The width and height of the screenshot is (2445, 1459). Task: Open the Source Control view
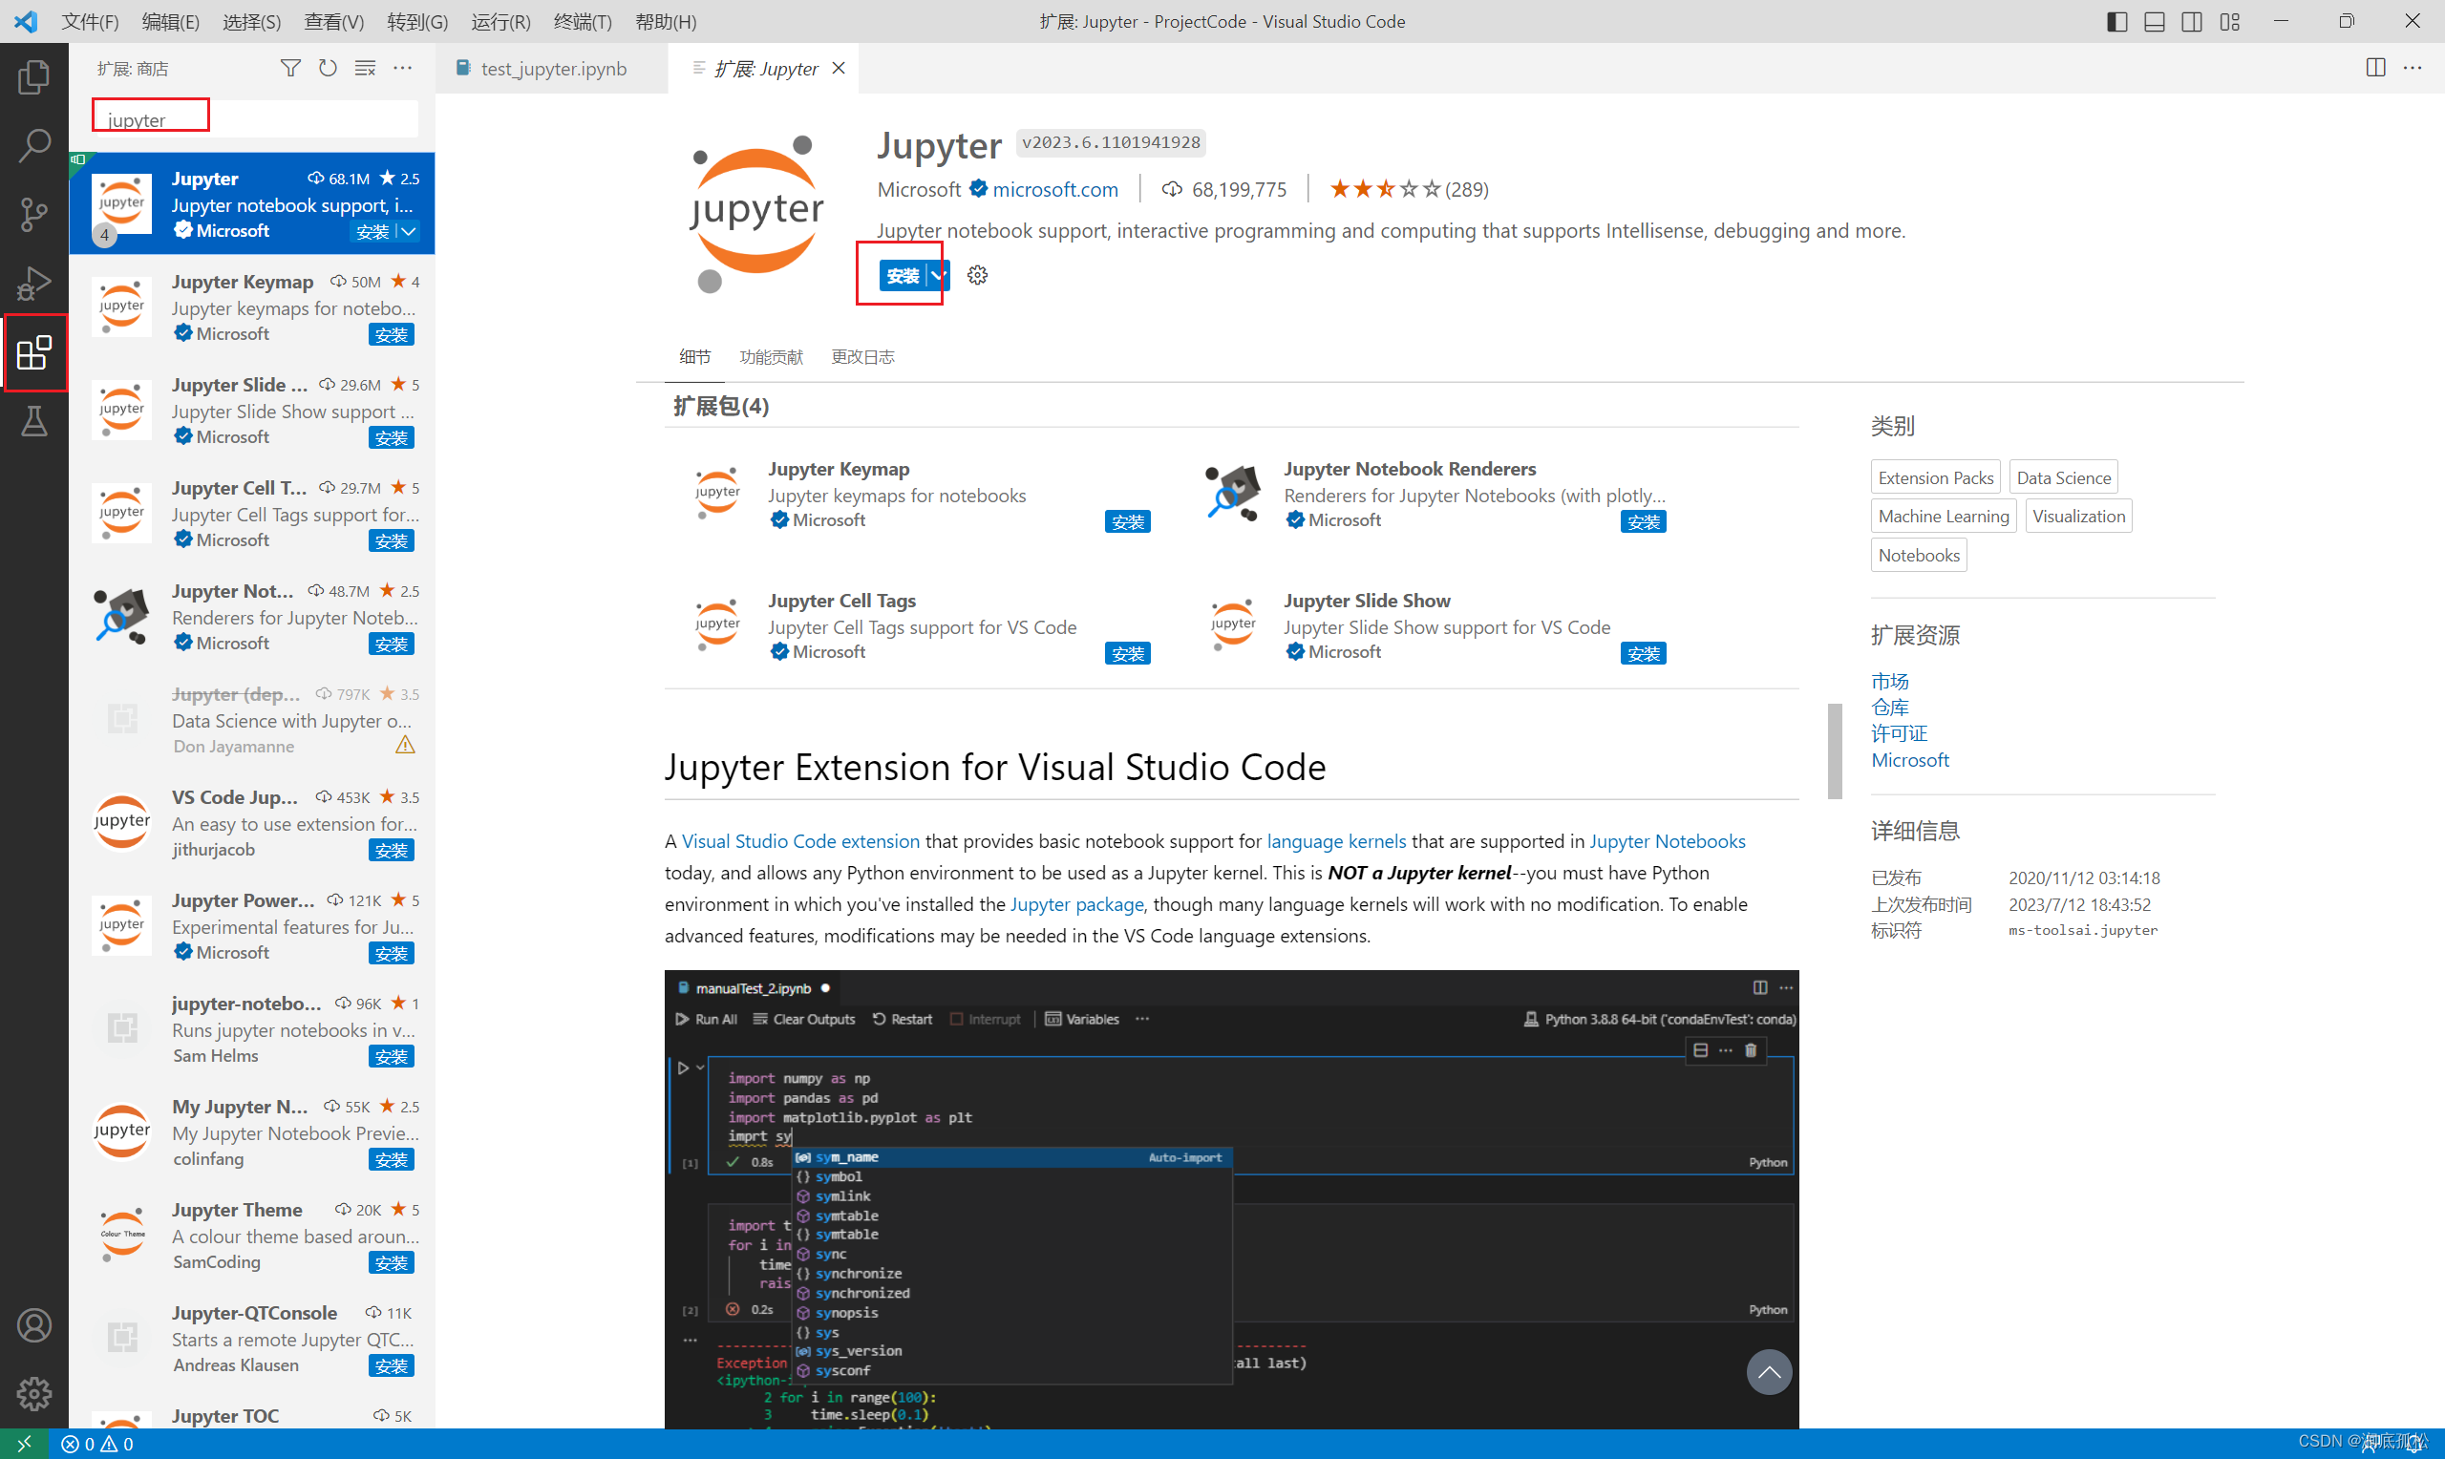pos(33,213)
